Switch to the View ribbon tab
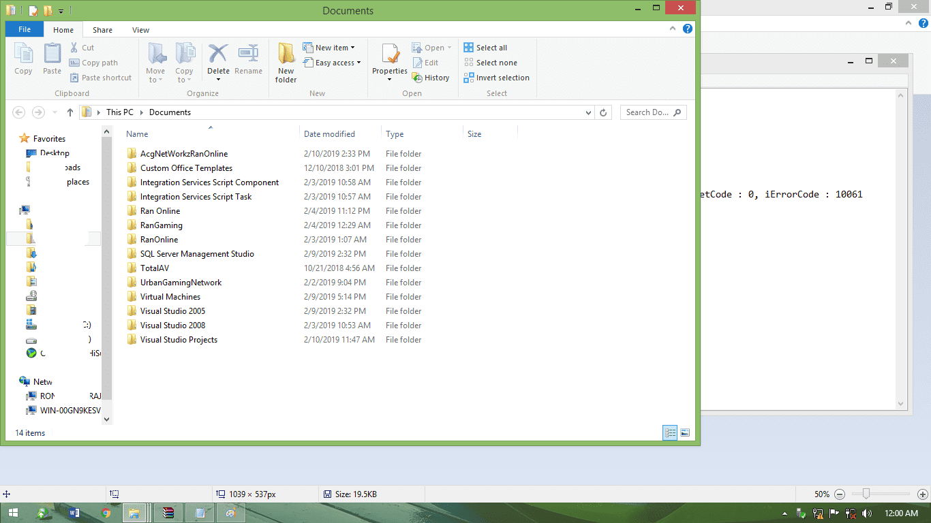 (141, 30)
